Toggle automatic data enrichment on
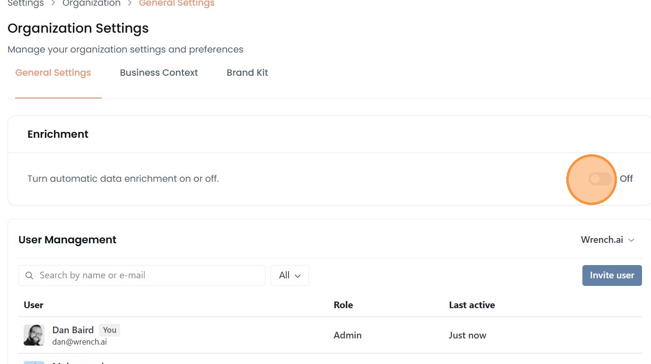 [600, 179]
